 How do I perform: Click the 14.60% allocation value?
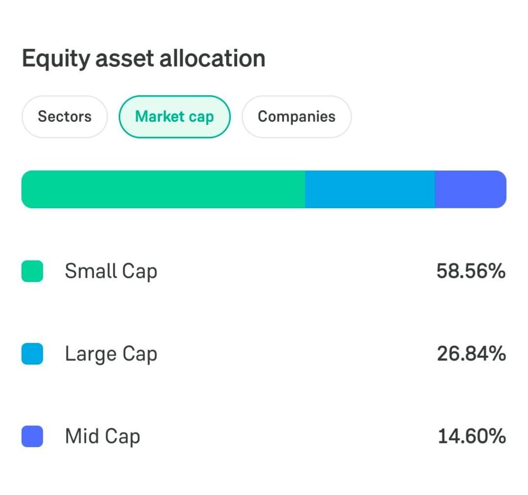[472, 436]
